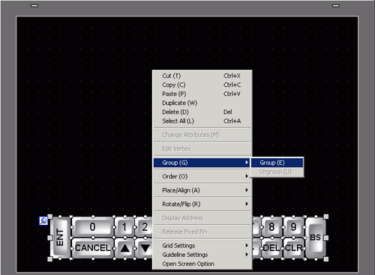Screen dimensions: 375x275
Task: Click the BS key on keypad
Action: pos(316,238)
